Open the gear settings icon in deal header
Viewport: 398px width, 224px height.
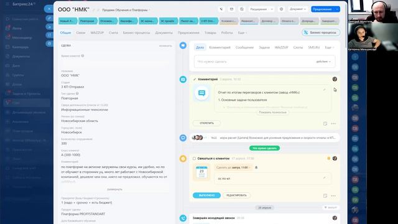281,9
